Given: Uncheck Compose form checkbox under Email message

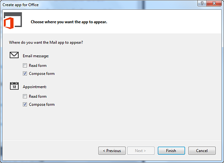Looking at the screenshot, I should click(25, 73).
